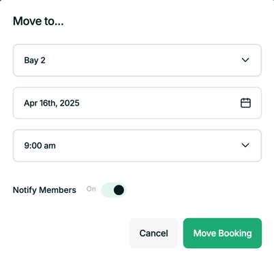Image resolution: width=274 pixels, height=257 pixels.
Task: Confirm the move with the green button
Action: coord(222,233)
